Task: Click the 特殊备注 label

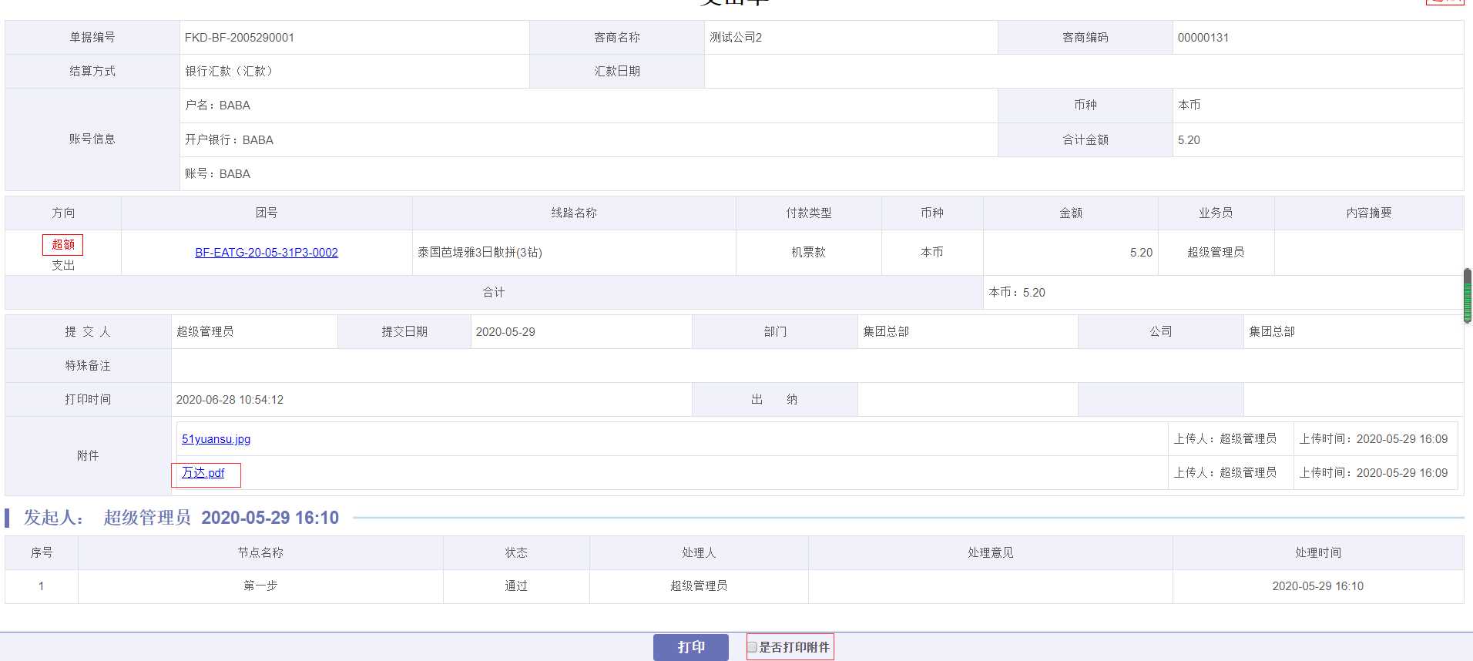Action: click(88, 366)
